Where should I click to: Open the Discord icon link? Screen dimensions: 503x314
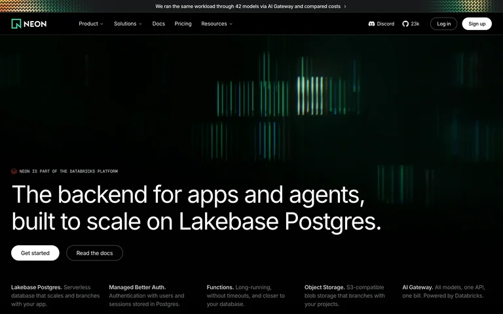(371, 24)
